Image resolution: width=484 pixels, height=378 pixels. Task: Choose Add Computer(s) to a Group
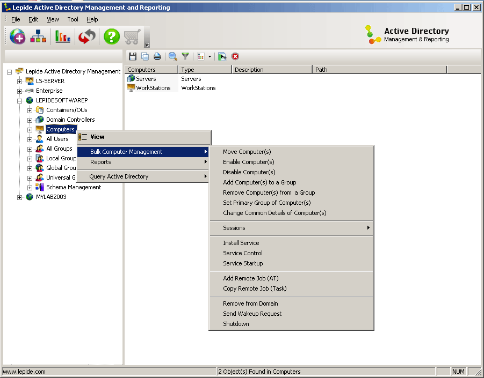coord(291,182)
